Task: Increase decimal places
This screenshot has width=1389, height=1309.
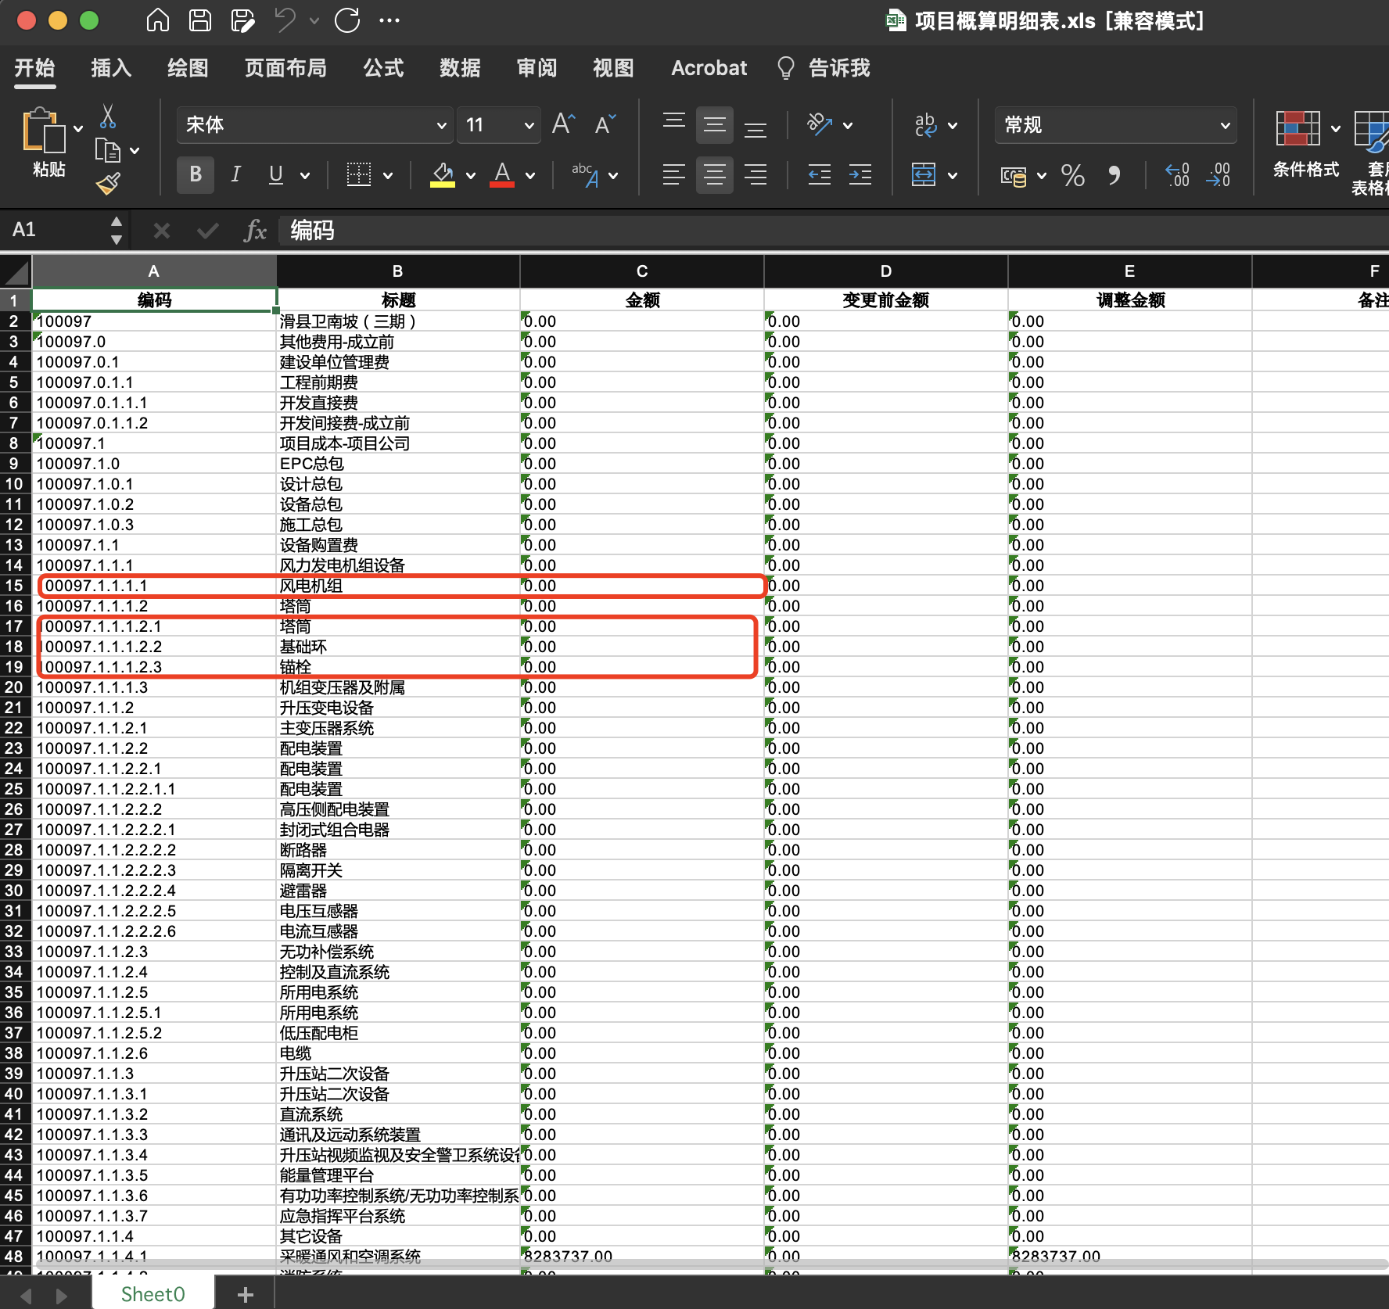Action: 1177,175
